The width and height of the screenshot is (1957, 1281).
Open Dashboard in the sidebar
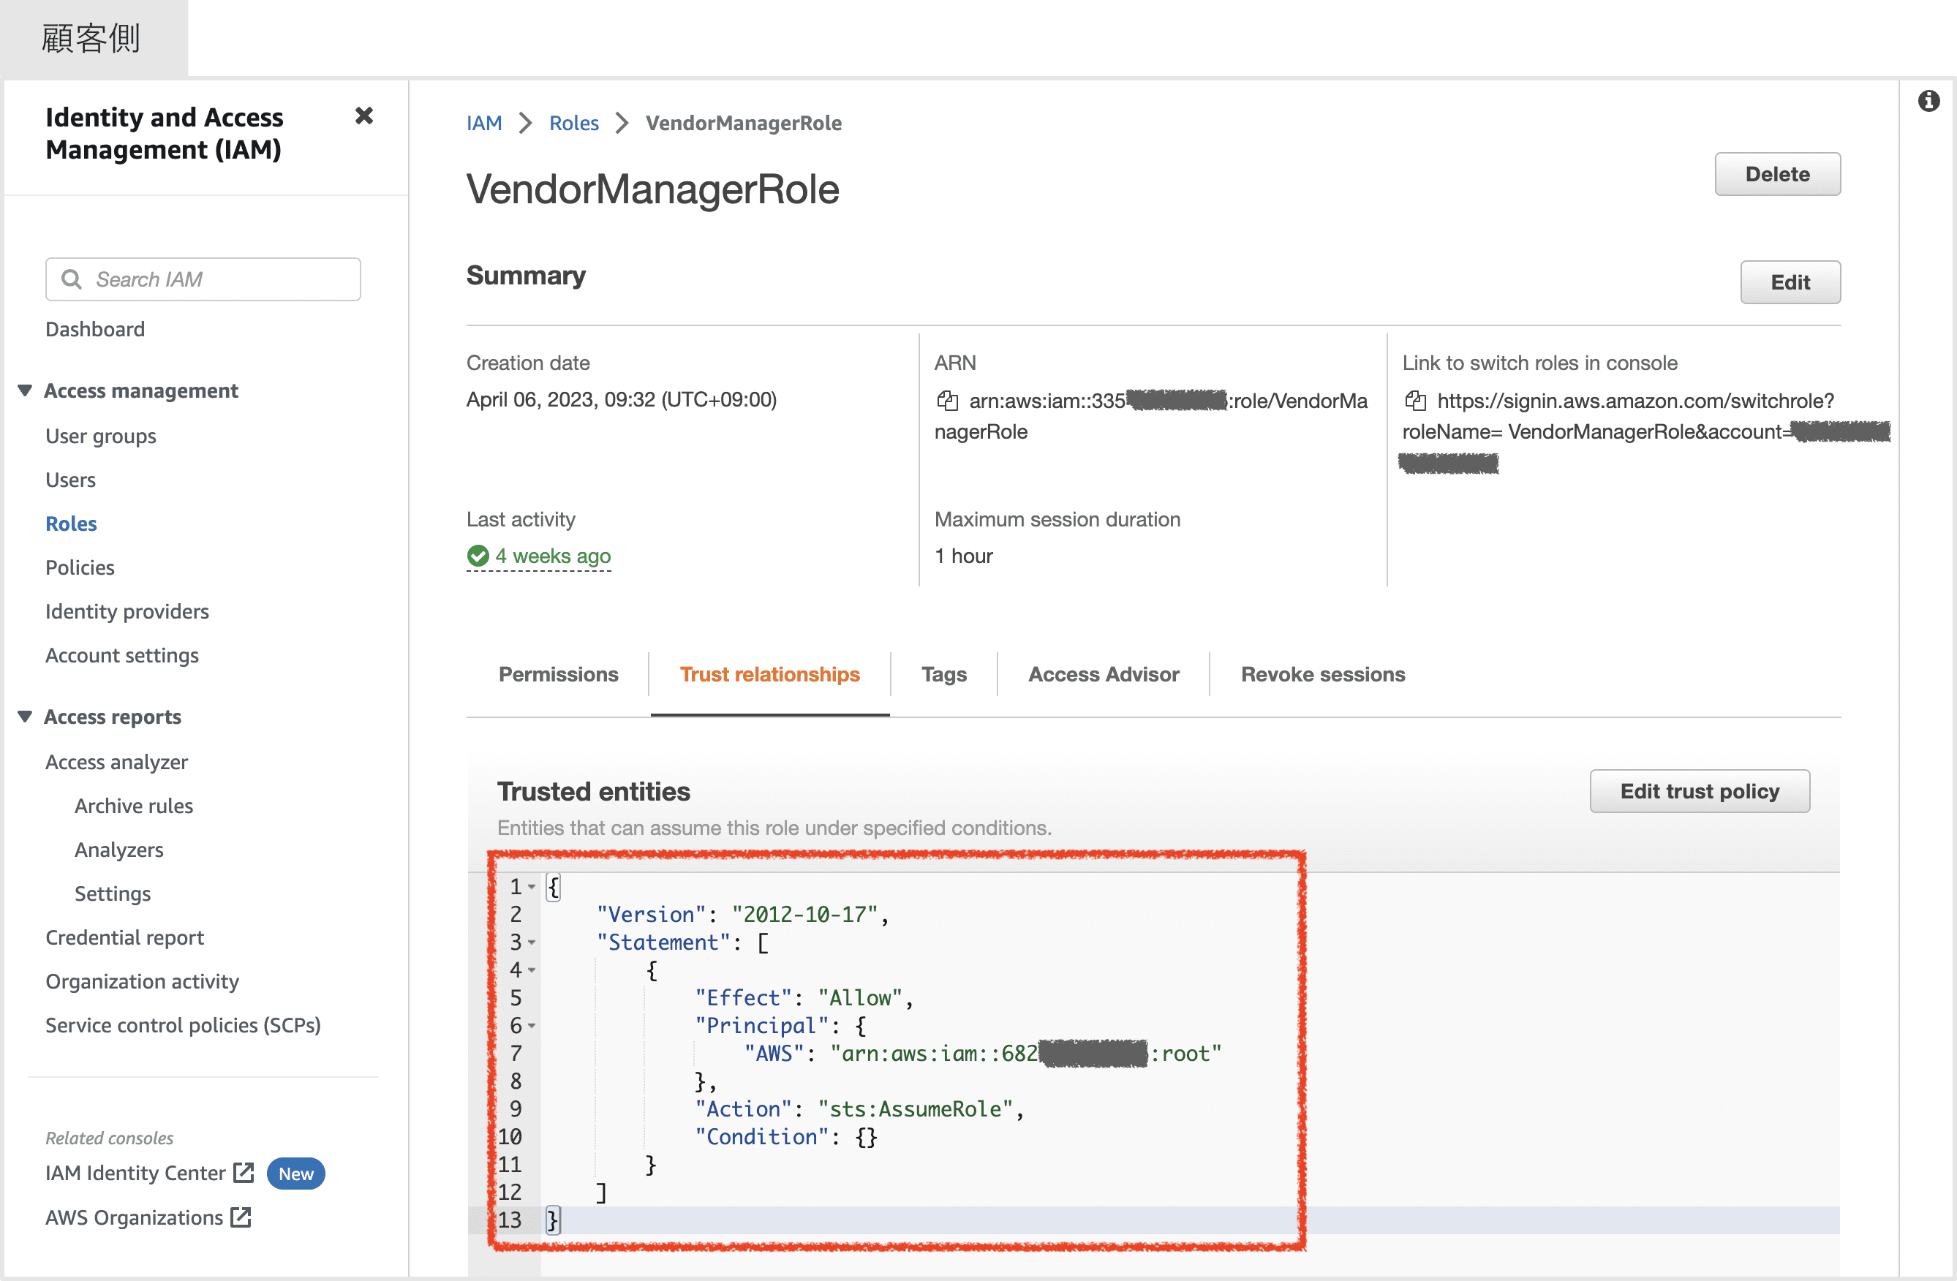click(x=95, y=330)
